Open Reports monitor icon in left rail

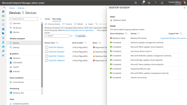pyautogui.click(x=3, y=38)
